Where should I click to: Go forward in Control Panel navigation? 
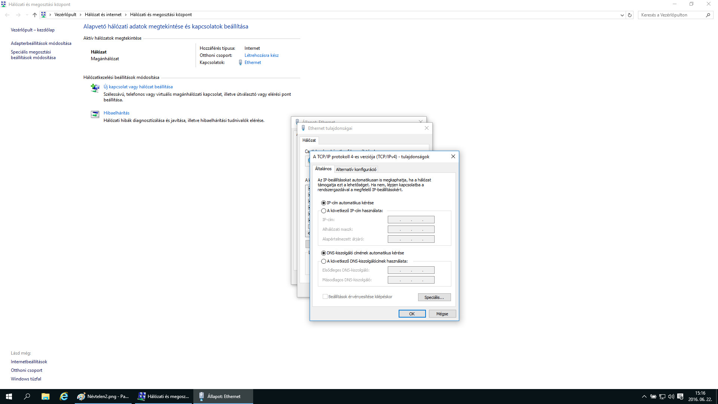(x=18, y=15)
